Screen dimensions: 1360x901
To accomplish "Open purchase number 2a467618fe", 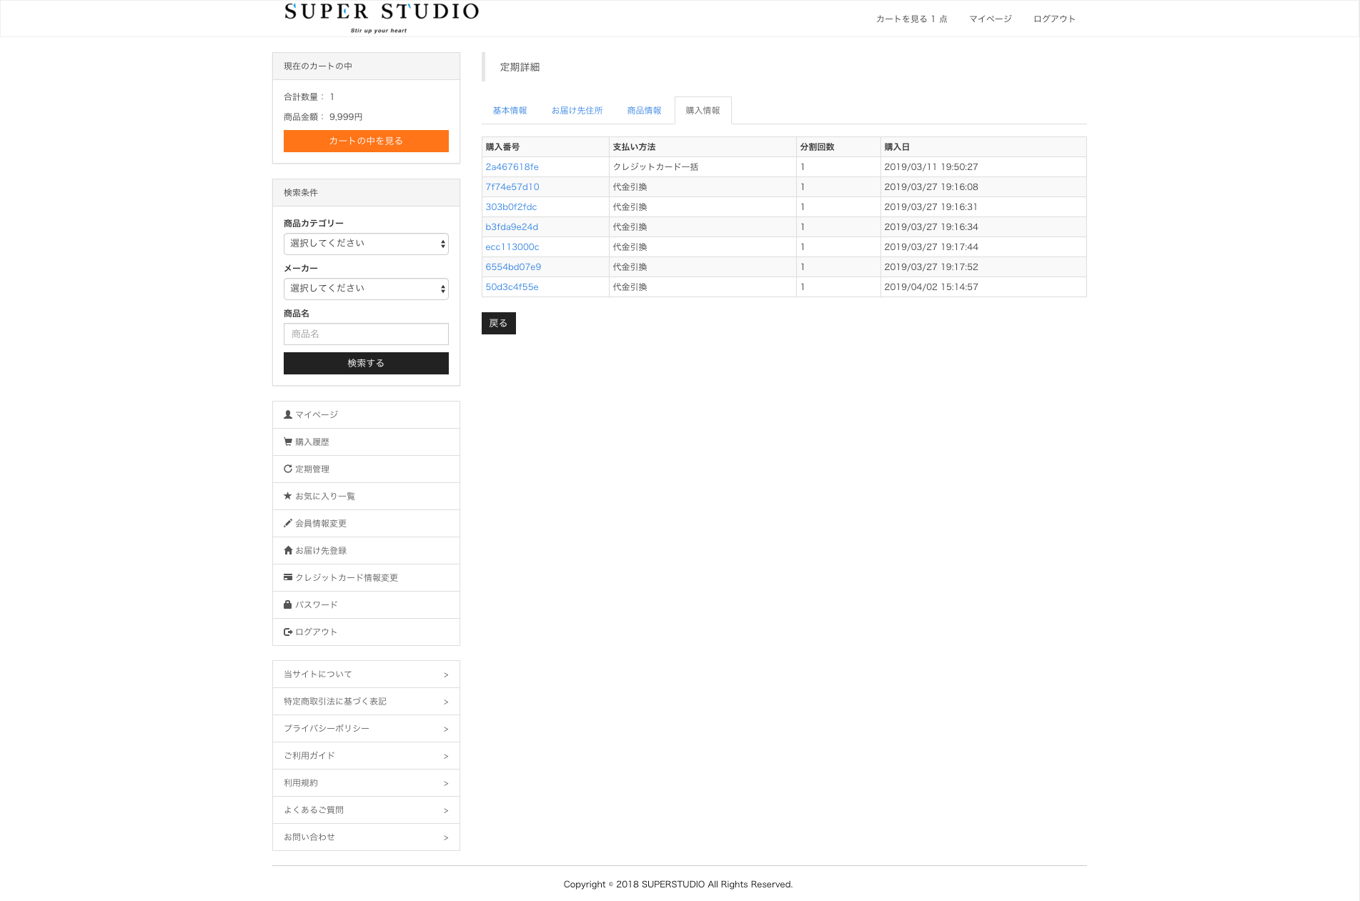I will [x=512, y=167].
